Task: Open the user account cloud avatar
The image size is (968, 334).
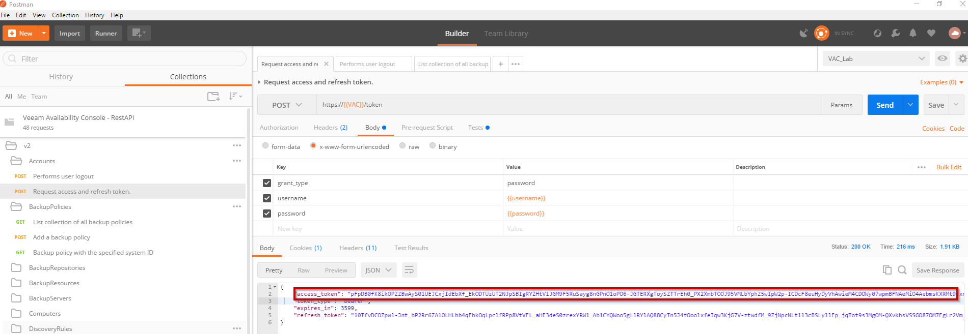Action: click(955, 34)
